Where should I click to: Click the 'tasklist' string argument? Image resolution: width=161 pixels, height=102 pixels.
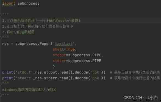[x=64, y=44]
